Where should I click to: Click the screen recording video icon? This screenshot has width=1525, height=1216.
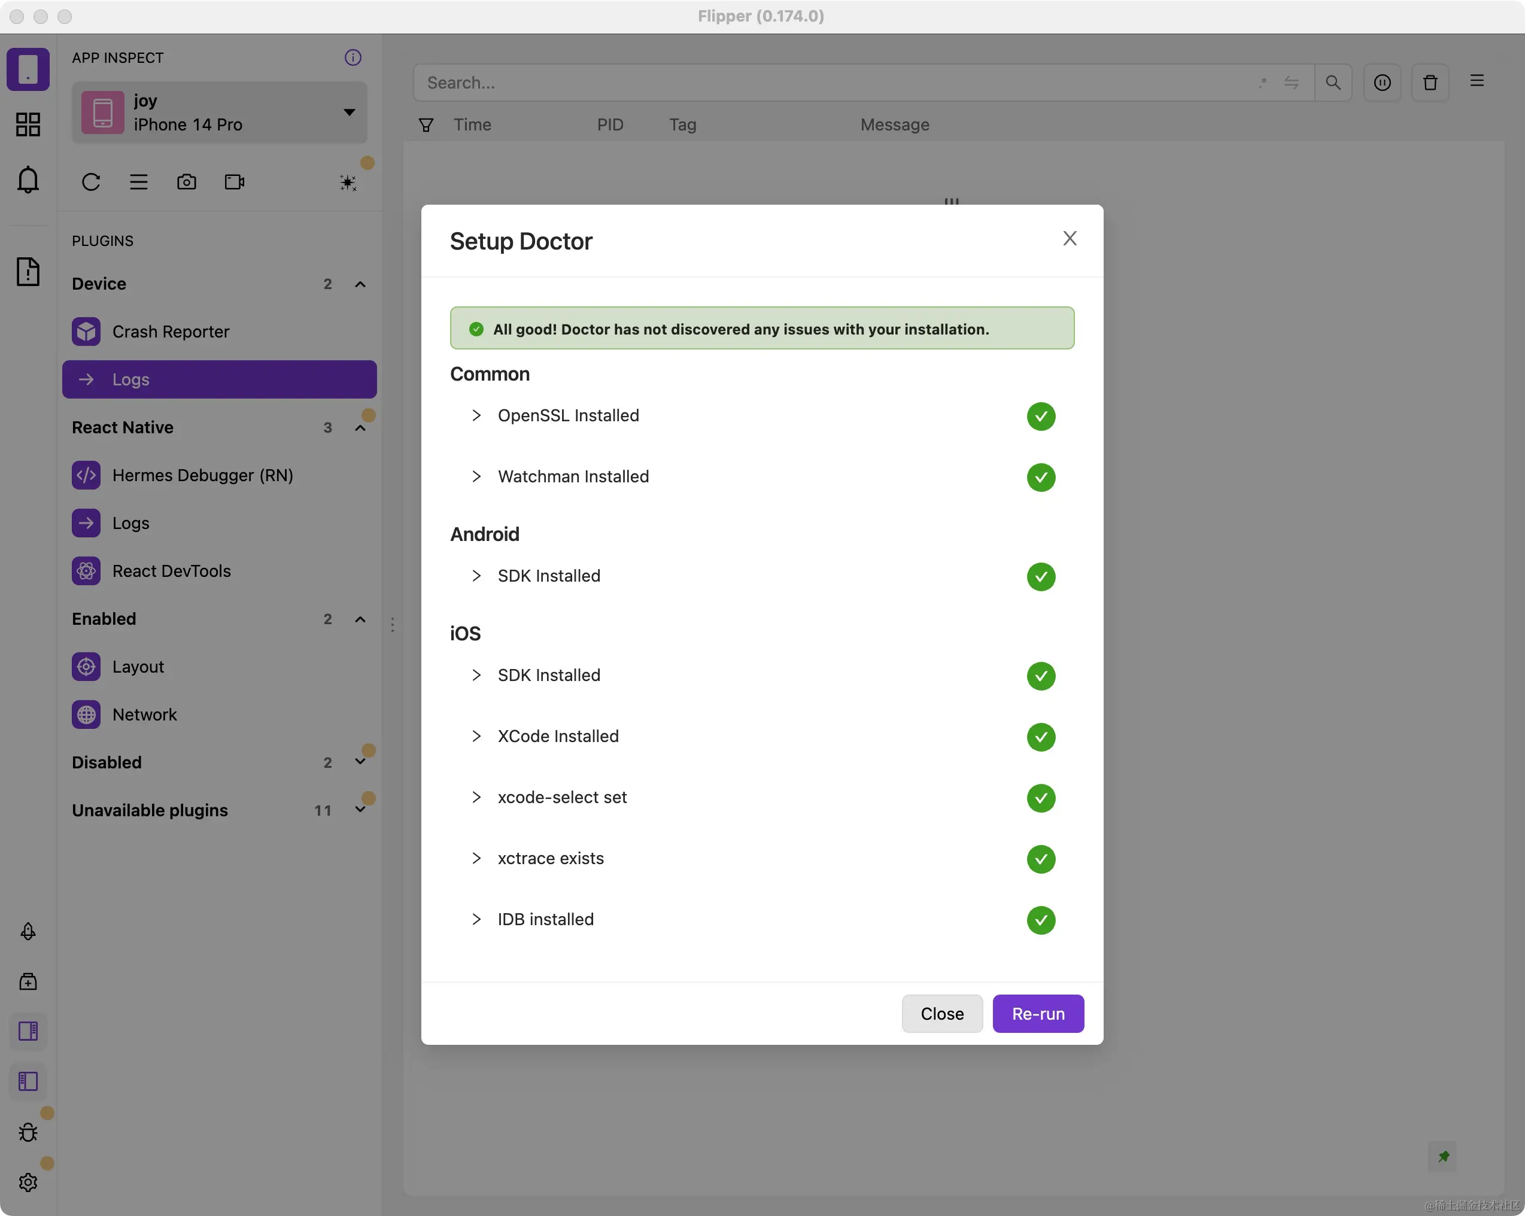click(234, 182)
